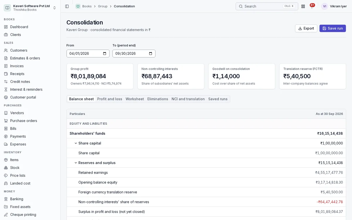Click the Save run button
Viewport: 352px width, 220px height.
click(x=333, y=28)
